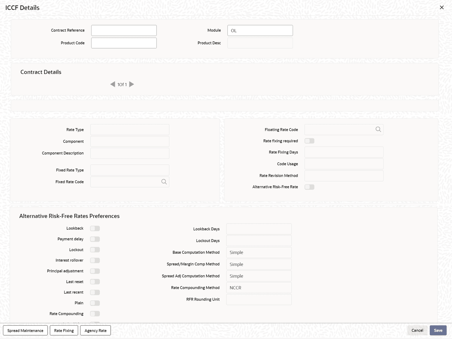Viewport: 452px width, 339px height.
Task: Toggle the Rate Compounding switch
Action: tap(95, 314)
